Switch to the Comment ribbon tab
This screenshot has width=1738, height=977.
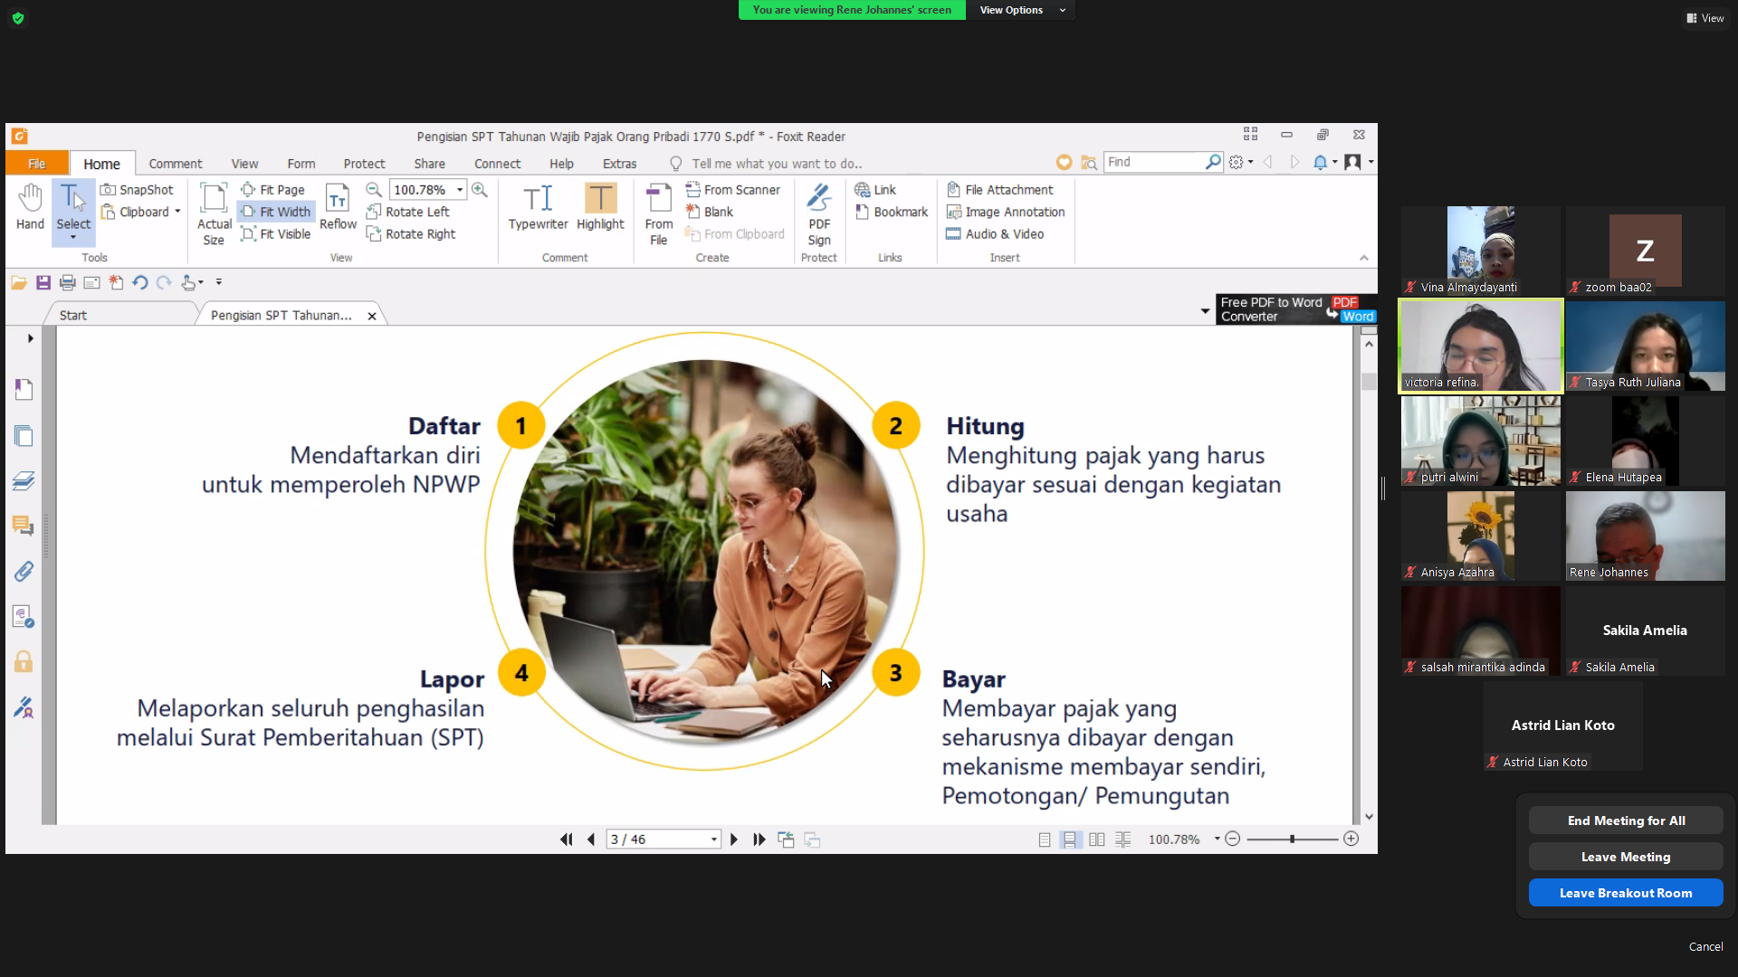click(176, 164)
